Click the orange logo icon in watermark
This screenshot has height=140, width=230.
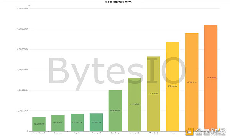tap(189, 132)
